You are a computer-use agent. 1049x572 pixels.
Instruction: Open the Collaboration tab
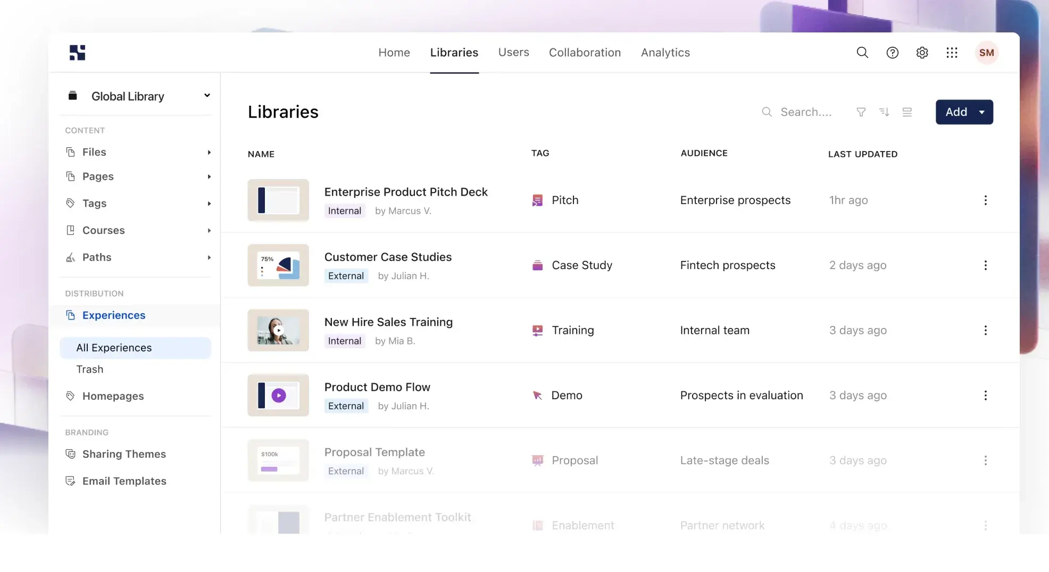pos(585,53)
